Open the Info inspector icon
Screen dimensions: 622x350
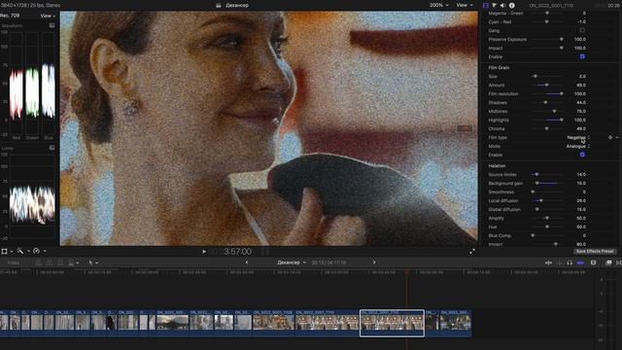point(512,5)
